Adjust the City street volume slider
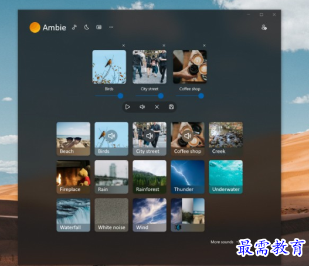This screenshot has width=309, height=266. pos(150,96)
